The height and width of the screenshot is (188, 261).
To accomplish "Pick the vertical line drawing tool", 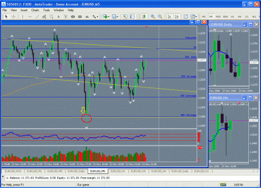I will pyautogui.click(x=23, y=16).
